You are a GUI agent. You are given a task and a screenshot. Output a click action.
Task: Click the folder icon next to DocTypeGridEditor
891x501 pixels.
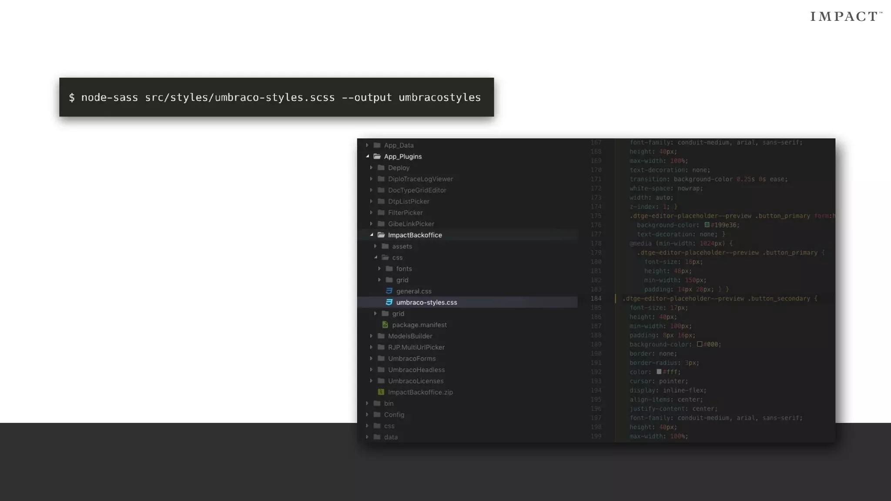[381, 190]
